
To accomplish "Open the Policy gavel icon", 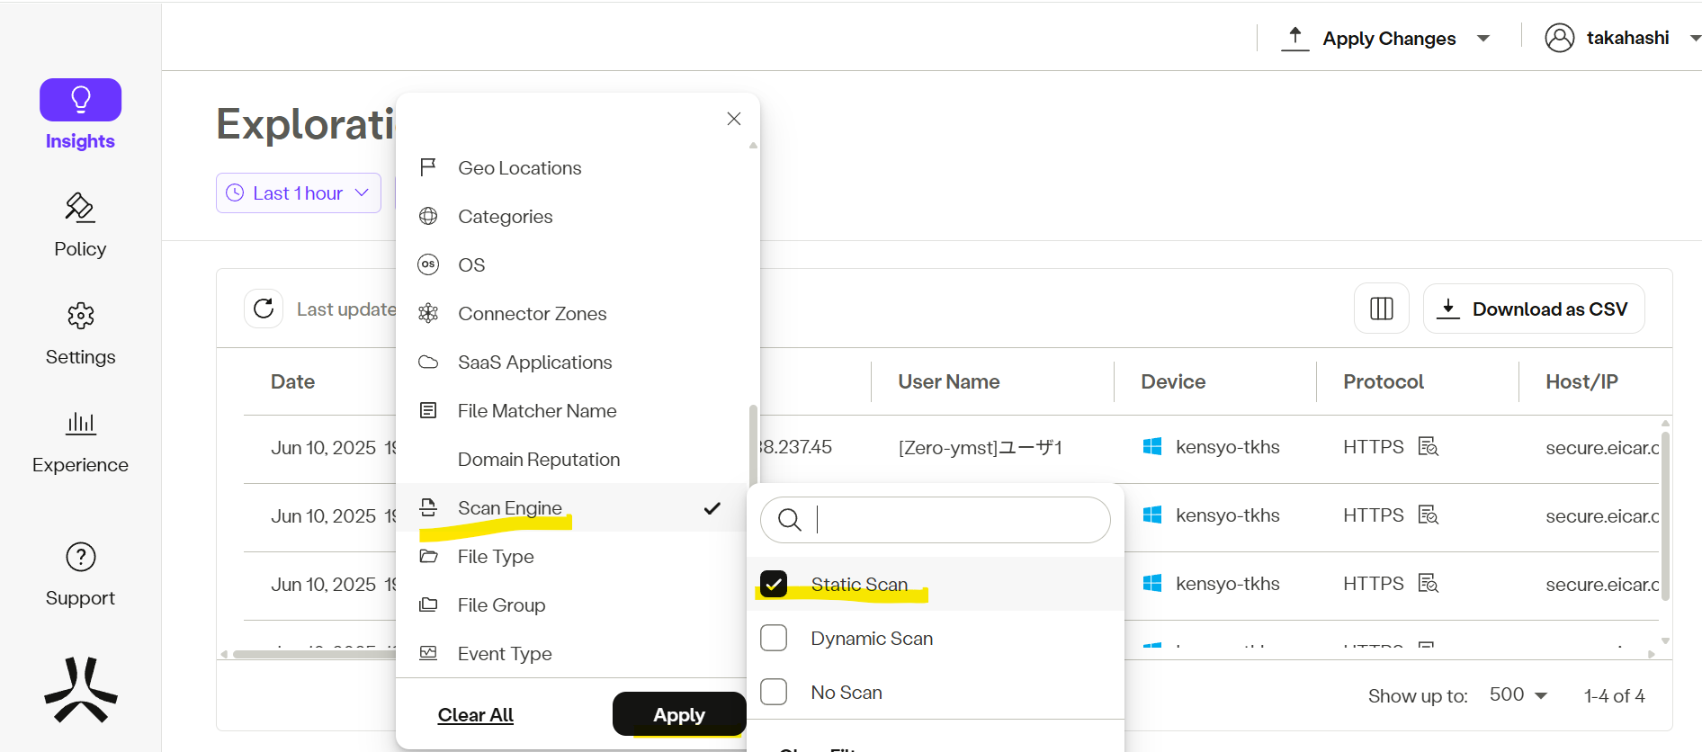I will [x=80, y=208].
